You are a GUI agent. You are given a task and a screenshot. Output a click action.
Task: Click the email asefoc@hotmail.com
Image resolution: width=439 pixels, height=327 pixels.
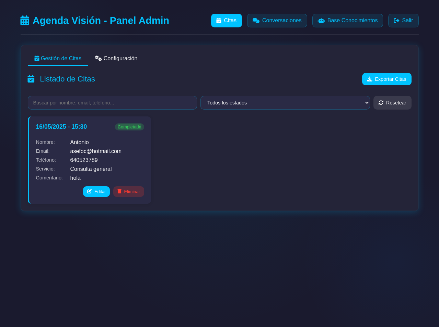(x=96, y=151)
